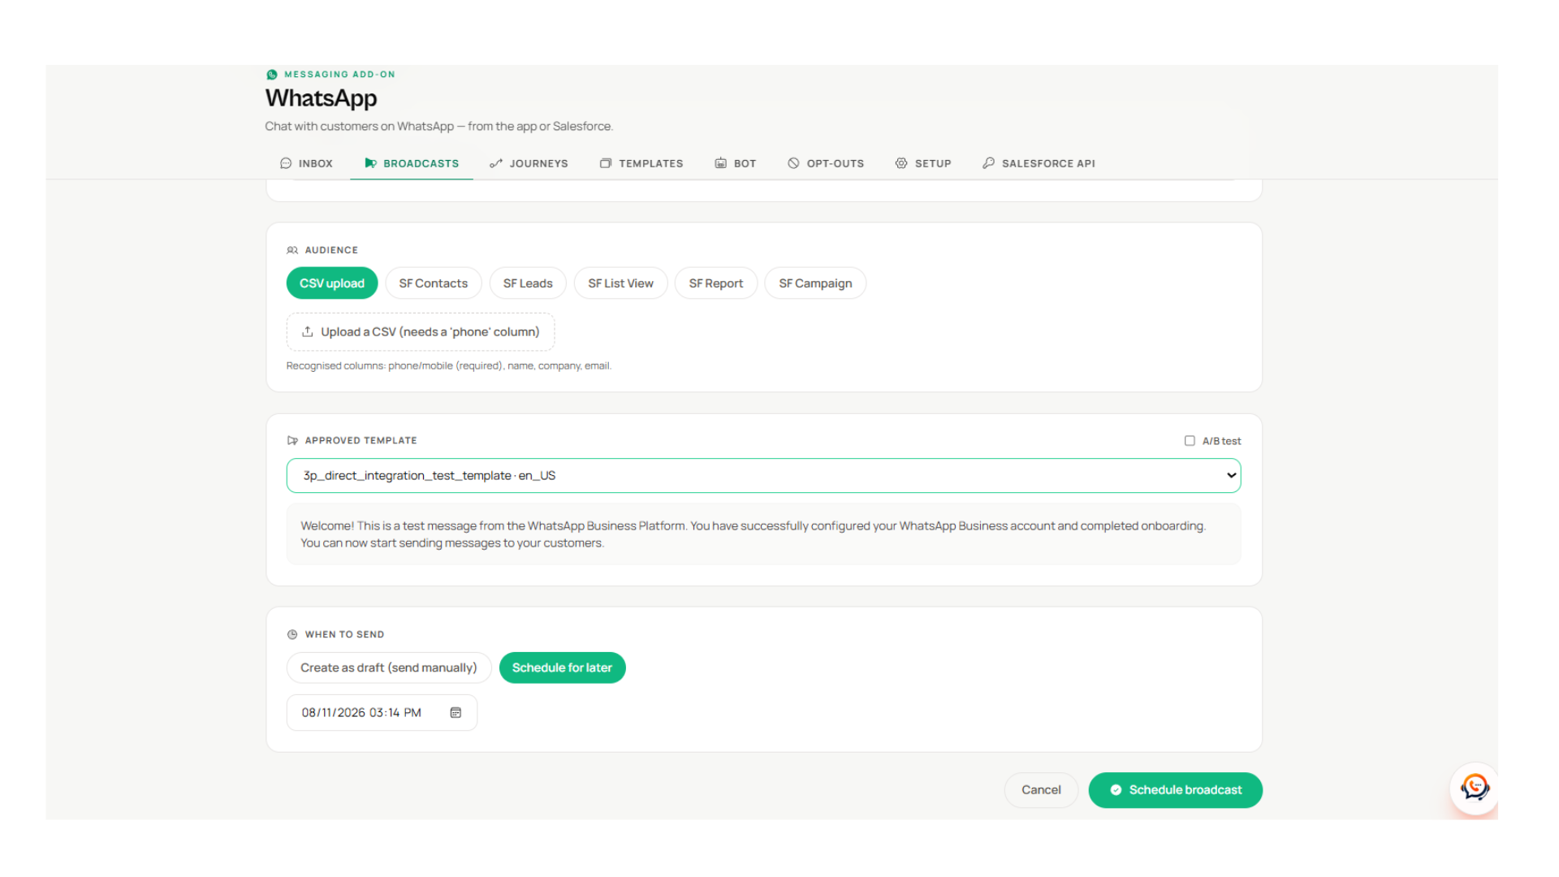Image resolution: width=1559 pixels, height=877 pixels.
Task: Click the Schedule broadcast button
Action: tap(1175, 790)
